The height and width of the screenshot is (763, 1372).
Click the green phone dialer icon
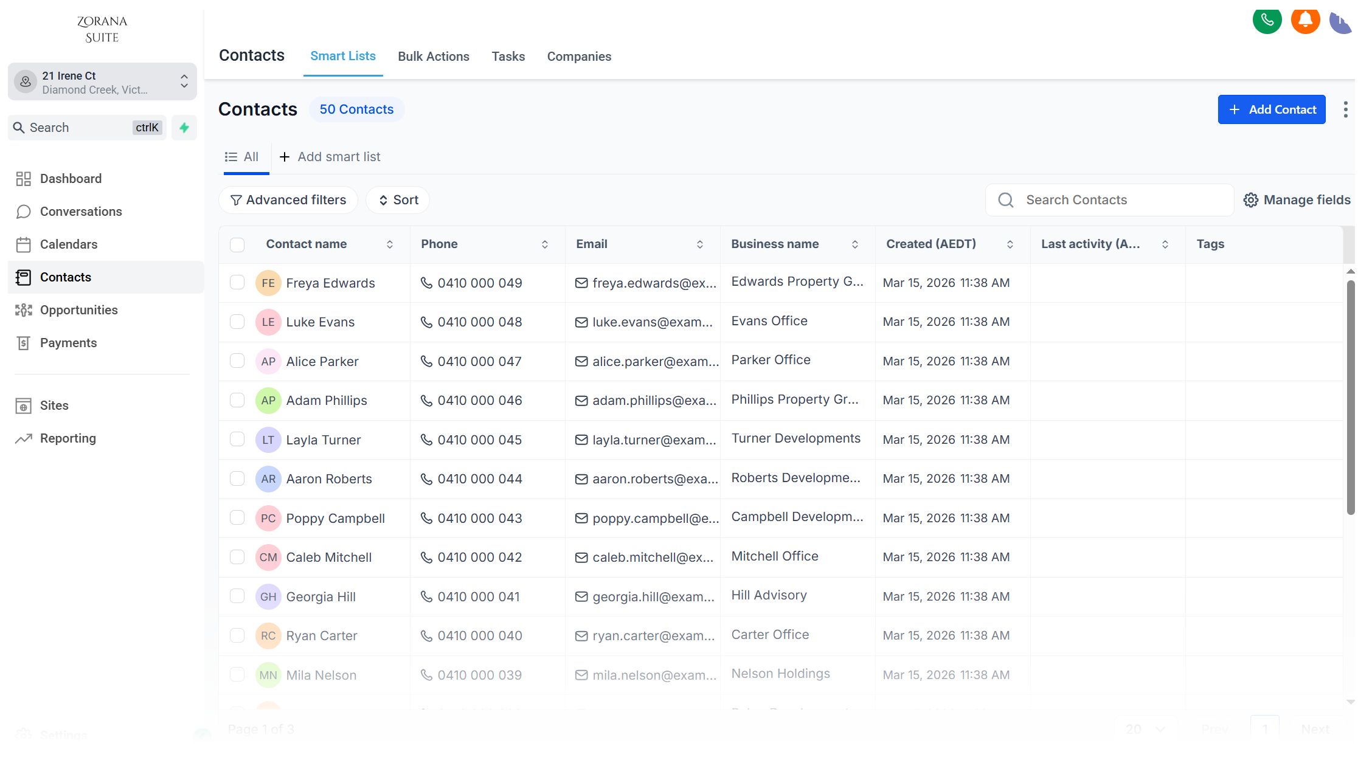point(1267,21)
